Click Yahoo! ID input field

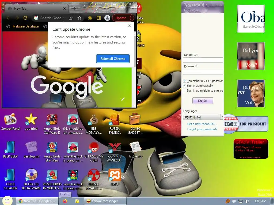coord(203,60)
